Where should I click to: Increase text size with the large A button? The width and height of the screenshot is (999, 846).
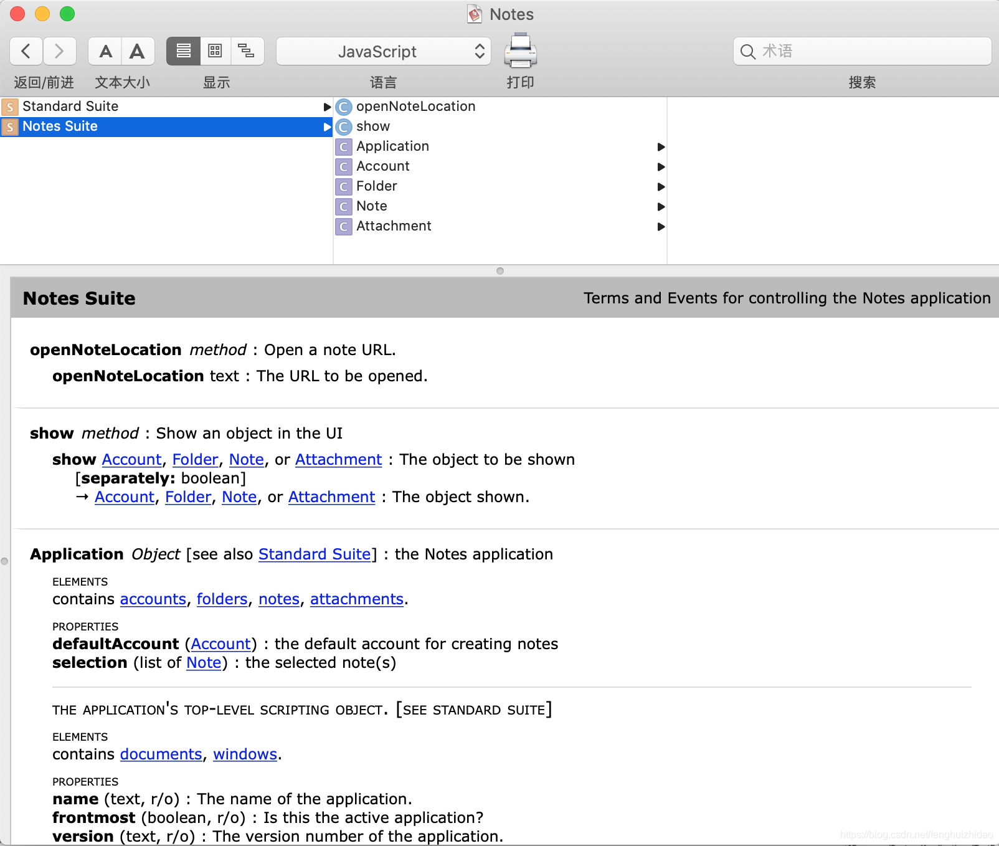tap(138, 51)
